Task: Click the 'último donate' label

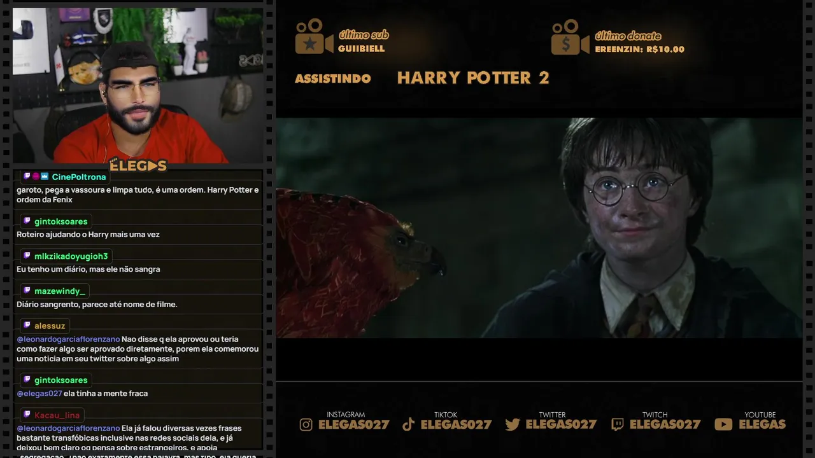Action: [x=628, y=36]
